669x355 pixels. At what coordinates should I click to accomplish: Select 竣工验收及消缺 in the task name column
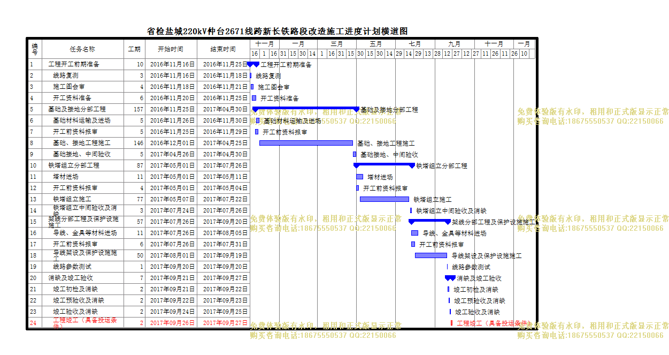pyautogui.click(x=75, y=312)
